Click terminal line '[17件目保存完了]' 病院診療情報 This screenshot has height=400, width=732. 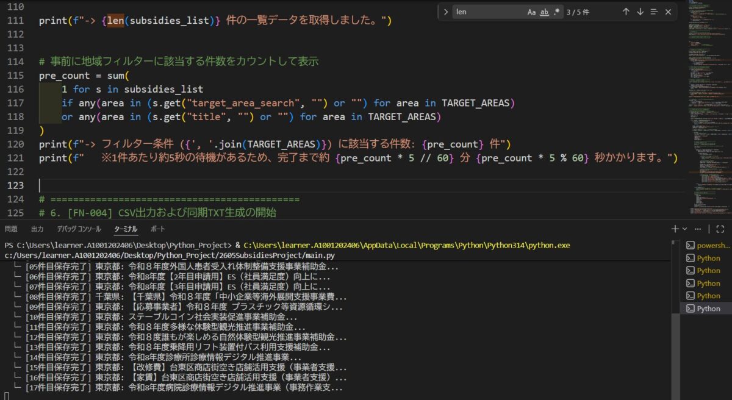(x=179, y=388)
